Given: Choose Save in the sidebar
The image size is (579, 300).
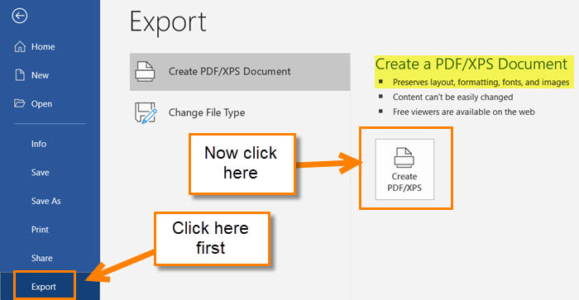Looking at the screenshot, I should (x=41, y=173).
